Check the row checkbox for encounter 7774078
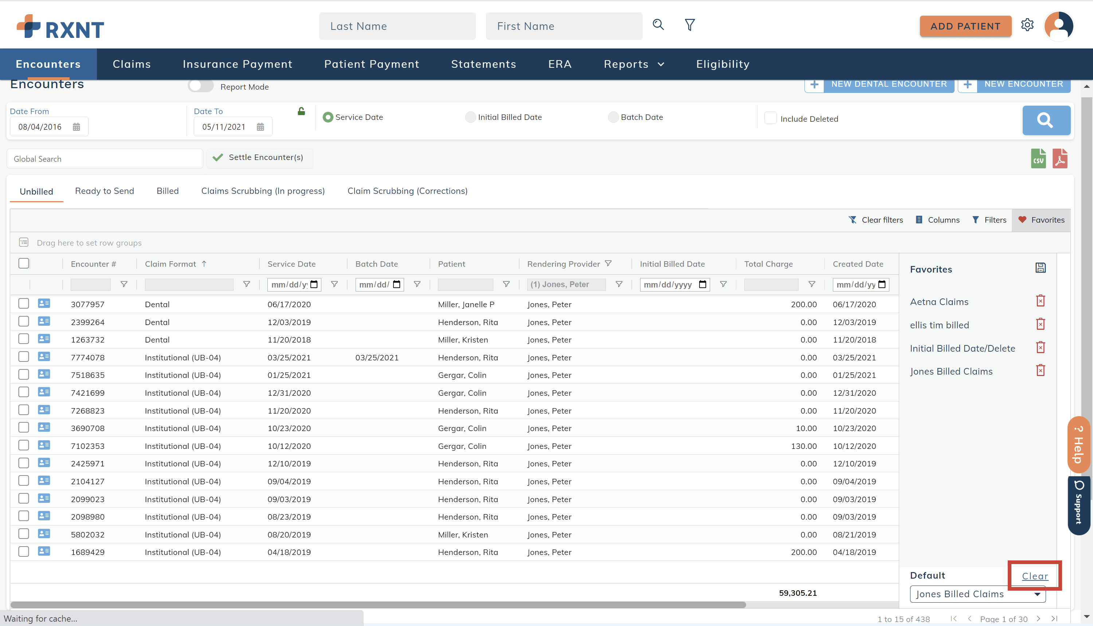 coord(24,357)
